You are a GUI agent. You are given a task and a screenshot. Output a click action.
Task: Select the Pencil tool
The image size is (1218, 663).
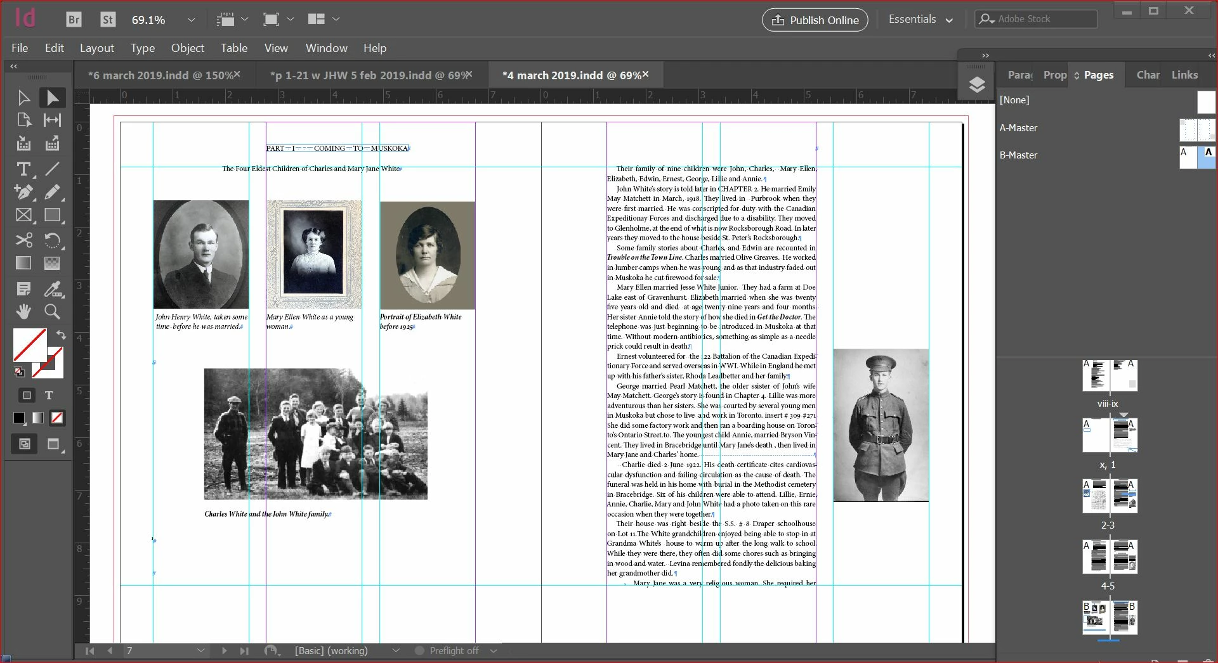click(53, 192)
